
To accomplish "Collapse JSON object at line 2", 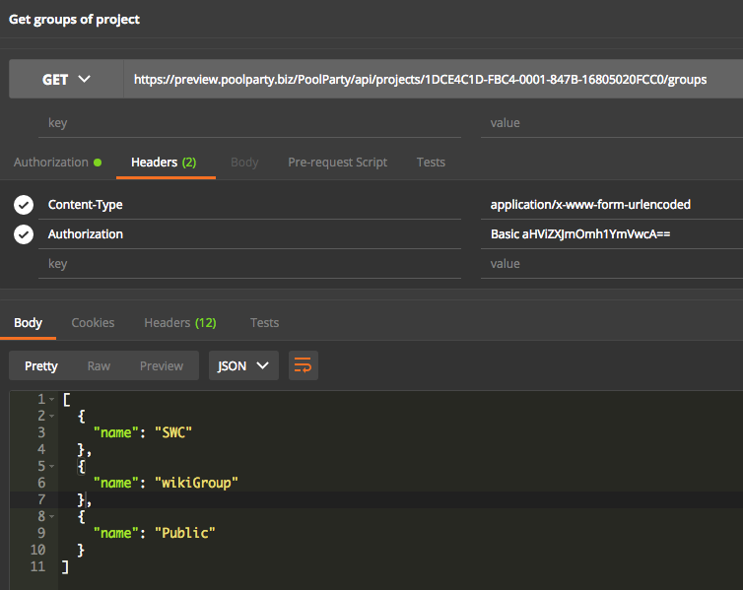I will pyautogui.click(x=51, y=416).
